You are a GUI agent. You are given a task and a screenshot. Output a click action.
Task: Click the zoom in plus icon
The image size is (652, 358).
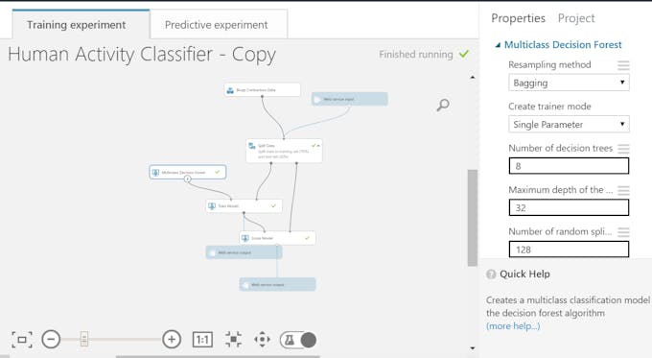pos(172,339)
